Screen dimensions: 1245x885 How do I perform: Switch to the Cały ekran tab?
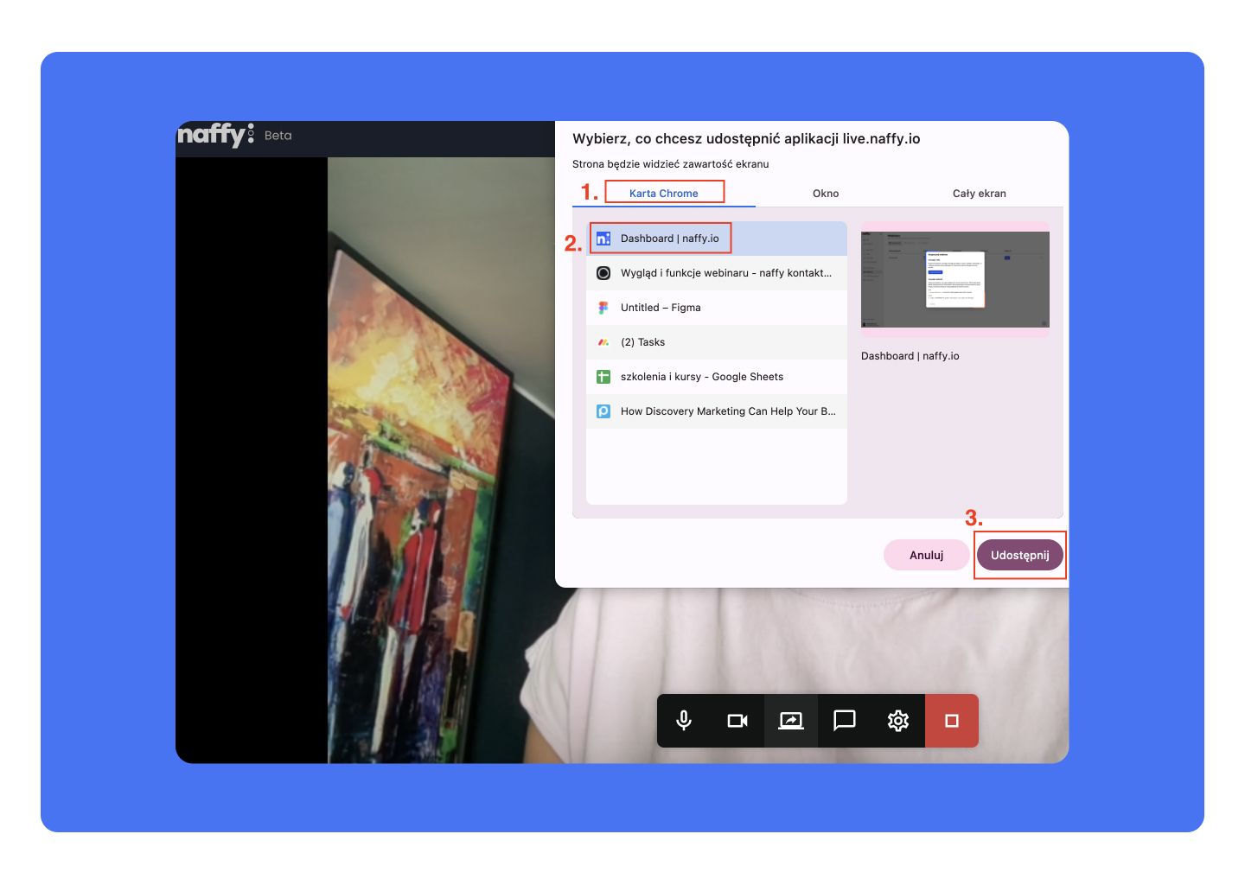[980, 193]
